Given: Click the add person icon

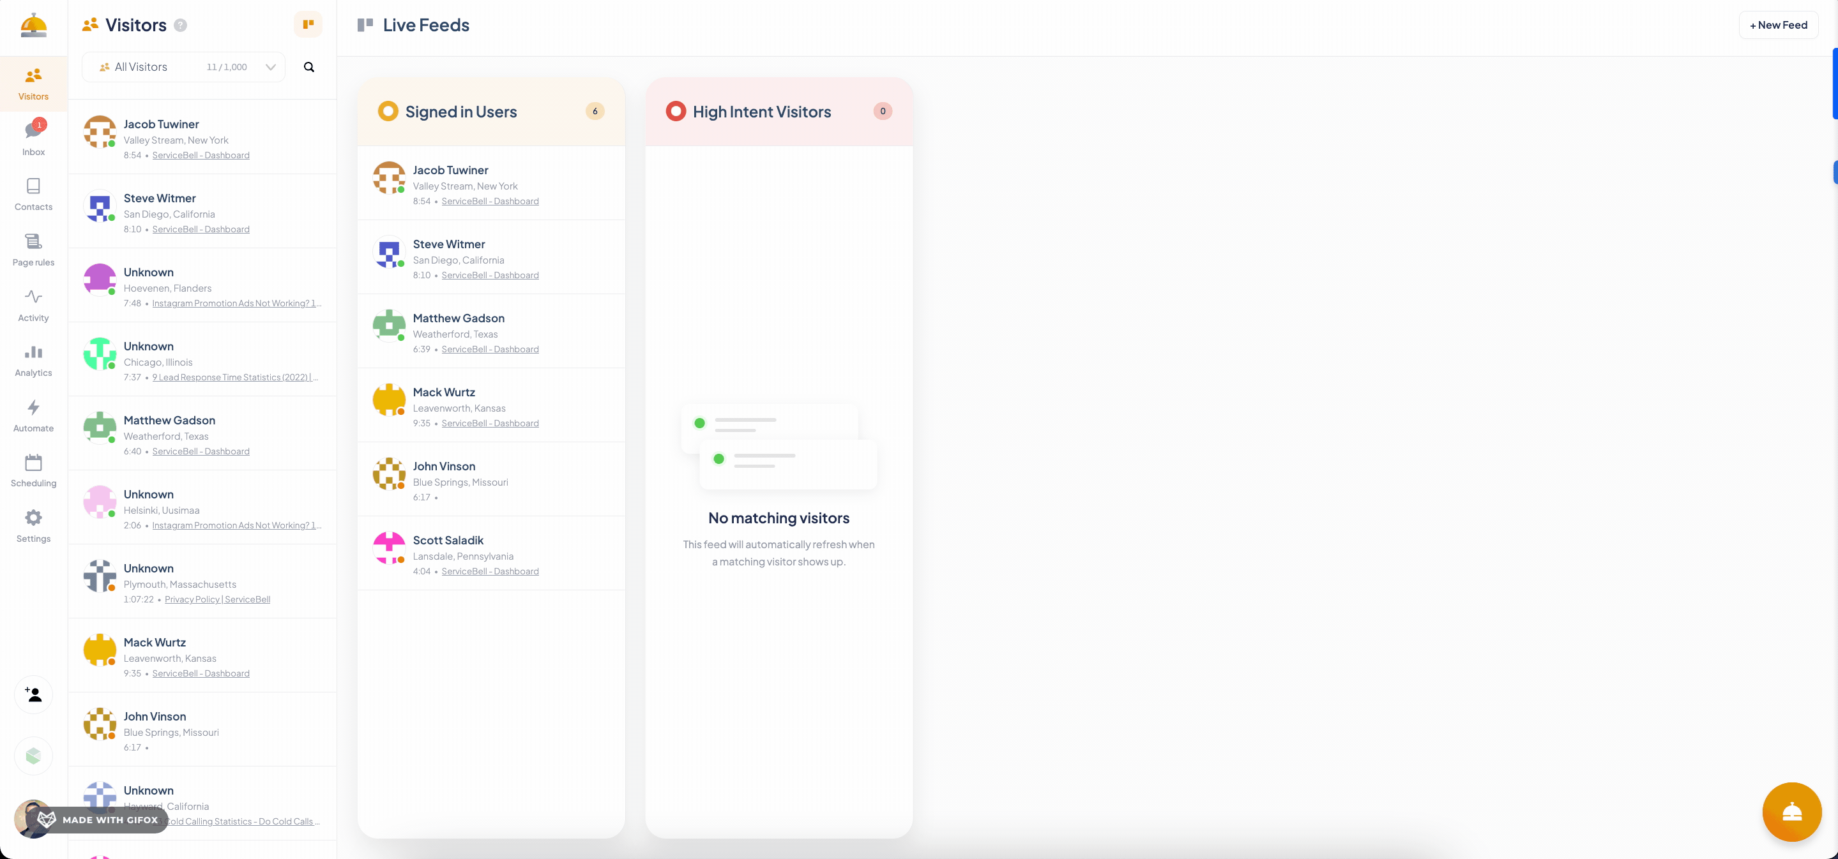Looking at the screenshot, I should pos(34,694).
